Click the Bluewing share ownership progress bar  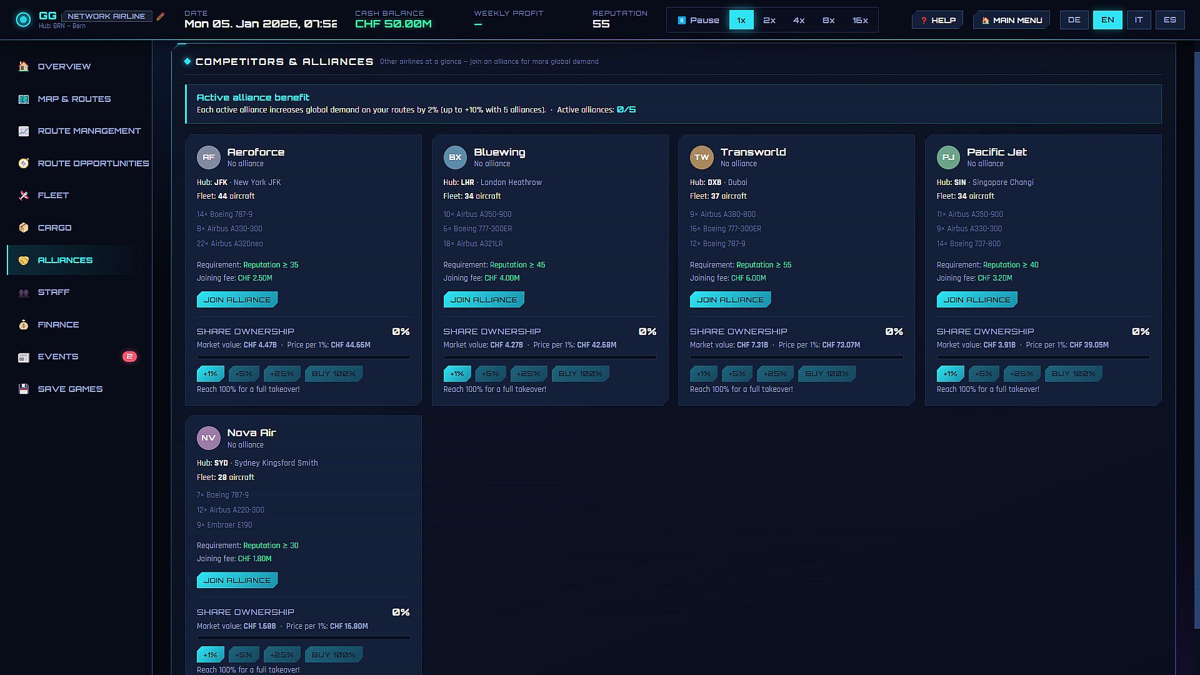550,357
